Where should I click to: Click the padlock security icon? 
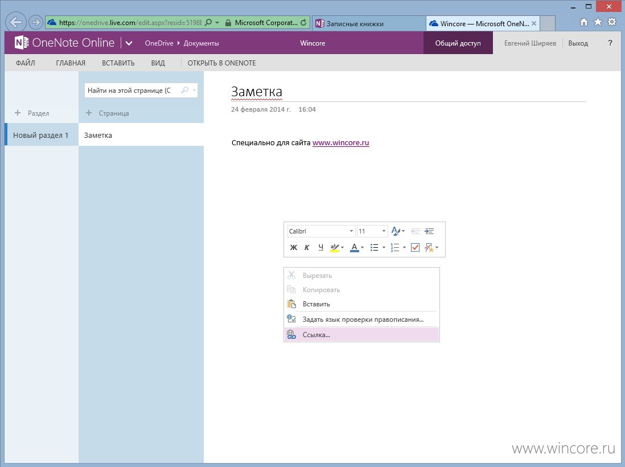[228, 23]
